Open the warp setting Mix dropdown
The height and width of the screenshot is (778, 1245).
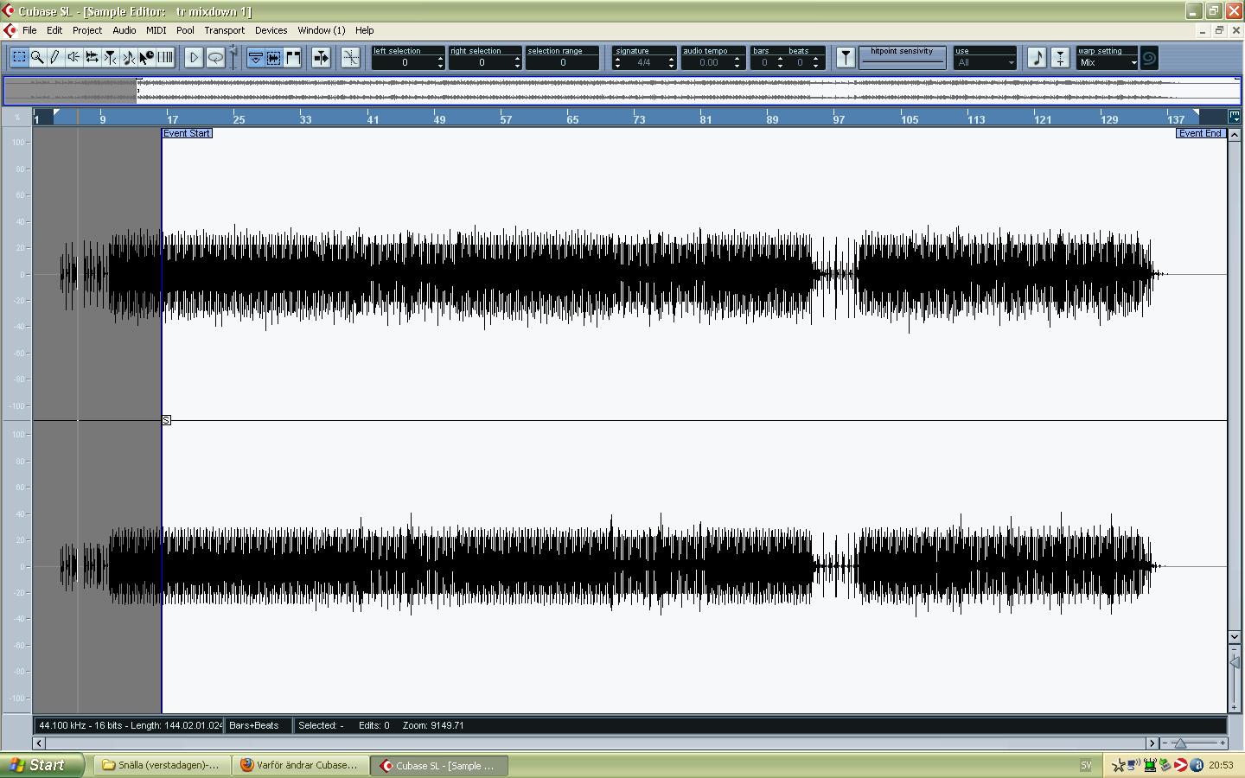[1107, 62]
